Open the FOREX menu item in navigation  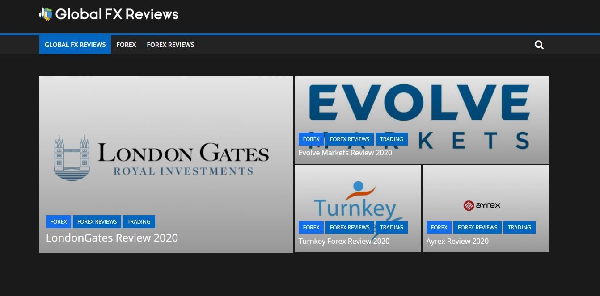(126, 45)
